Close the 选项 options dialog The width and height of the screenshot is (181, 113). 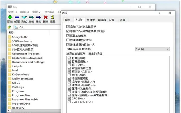pyautogui.click(x=170, y=13)
